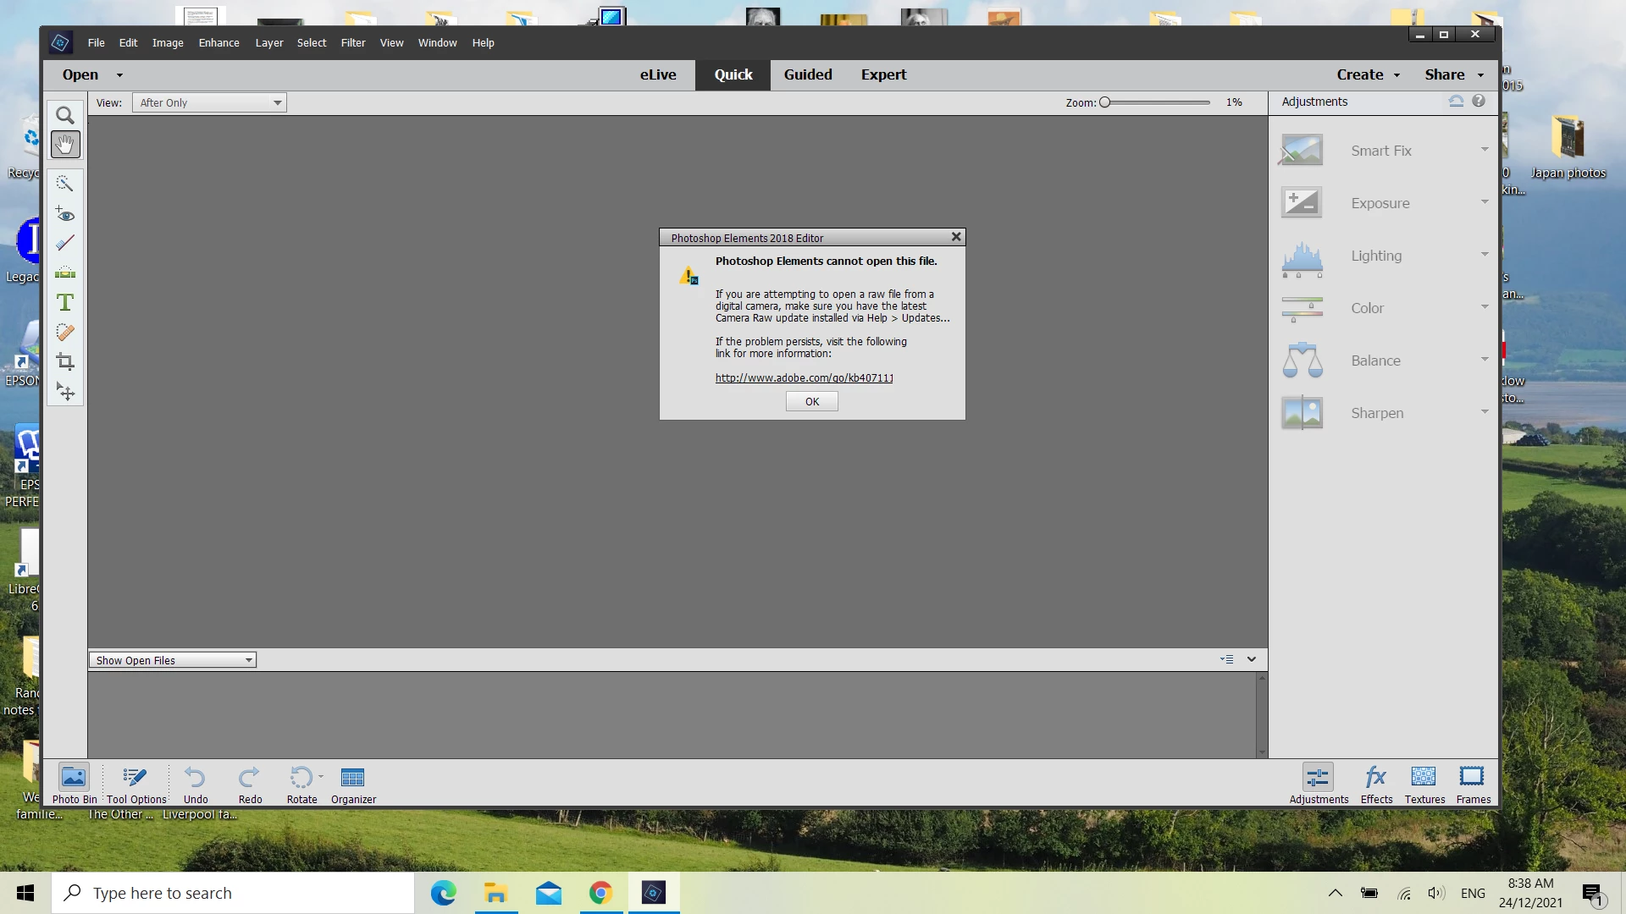Select the Quick Selection tool
1626x914 pixels.
coord(65,183)
